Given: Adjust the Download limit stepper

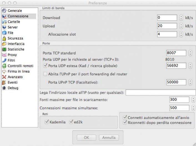Looking at the screenshot, I should tap(181, 18).
